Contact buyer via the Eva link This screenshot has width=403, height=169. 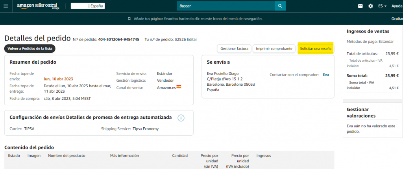[x=325, y=75]
